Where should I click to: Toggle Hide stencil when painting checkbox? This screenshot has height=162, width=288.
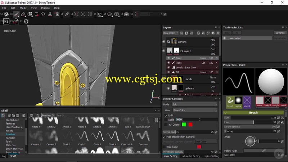pos(164,137)
